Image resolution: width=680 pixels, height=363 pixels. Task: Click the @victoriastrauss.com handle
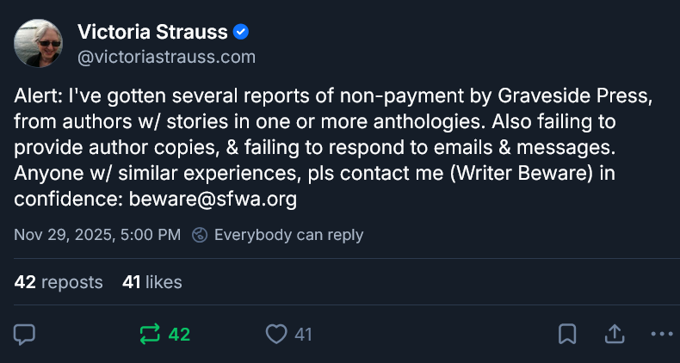click(166, 58)
